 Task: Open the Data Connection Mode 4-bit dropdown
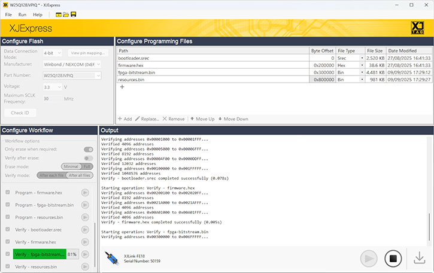point(52,53)
